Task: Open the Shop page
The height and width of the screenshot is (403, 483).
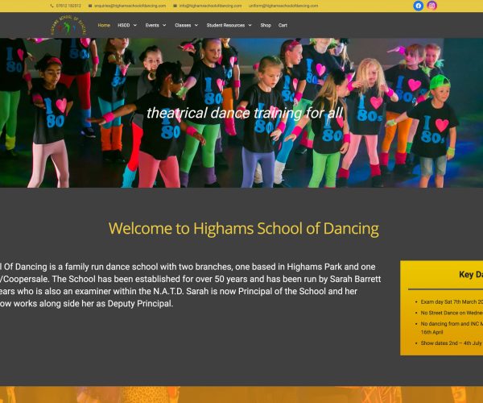Action: coord(266,25)
